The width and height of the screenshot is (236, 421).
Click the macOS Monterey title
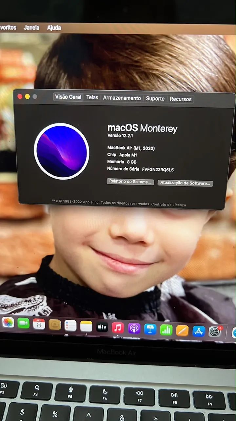142,128
